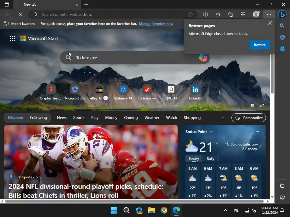Open Windows taskbar search

[x=127, y=210]
